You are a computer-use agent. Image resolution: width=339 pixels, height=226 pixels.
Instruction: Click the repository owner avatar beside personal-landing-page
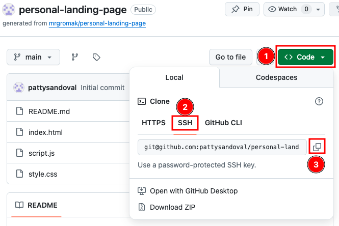click(x=9, y=10)
